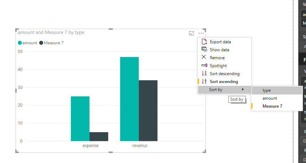Click the Sort descending Z-A icon
Screen dimensions: 306x163
click(204, 73)
